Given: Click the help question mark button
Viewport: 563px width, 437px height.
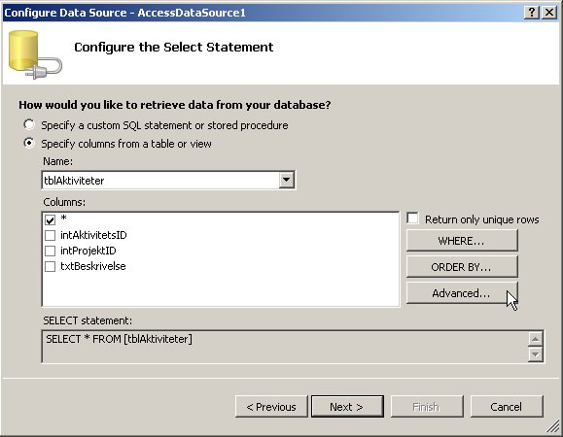Looking at the screenshot, I should 532,13.
